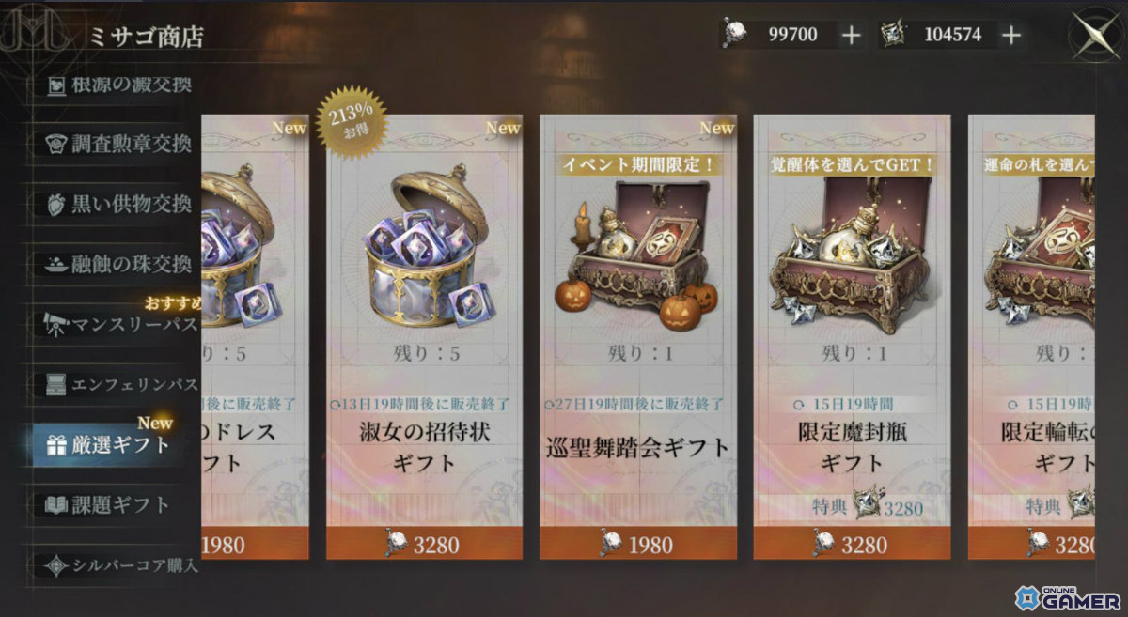The width and height of the screenshot is (1128, 617).
Task: Buy 限定魔封瓶ギフト for 3280
Action: (852, 544)
